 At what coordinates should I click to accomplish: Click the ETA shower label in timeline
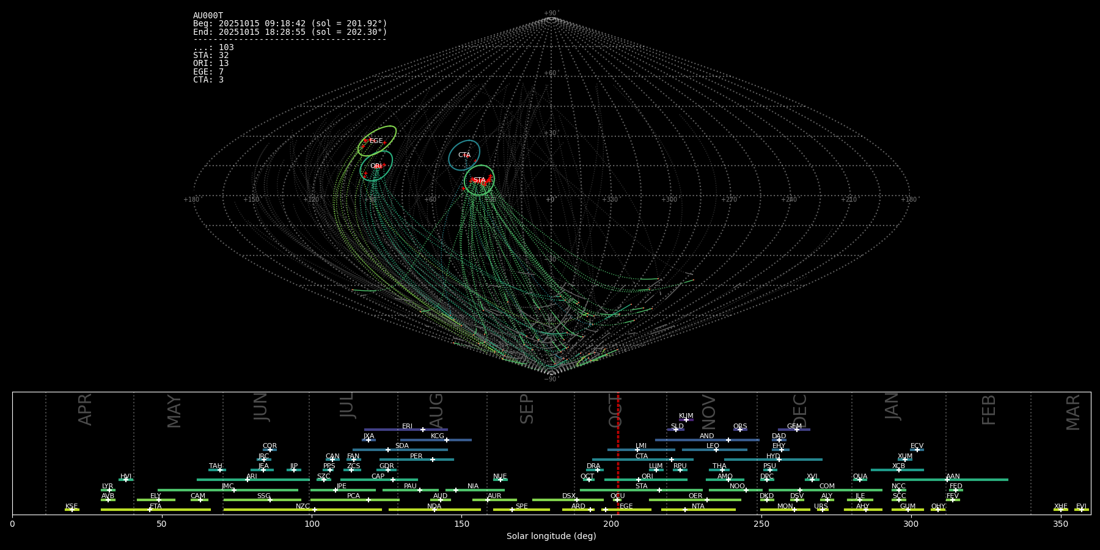pyautogui.click(x=156, y=507)
